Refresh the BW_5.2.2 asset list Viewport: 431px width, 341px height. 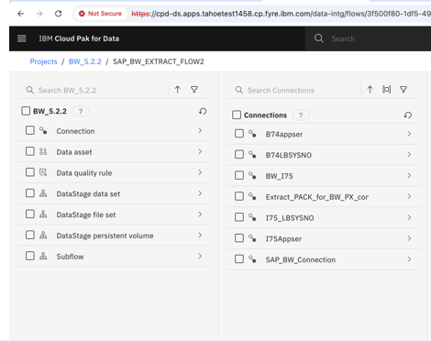[203, 111]
